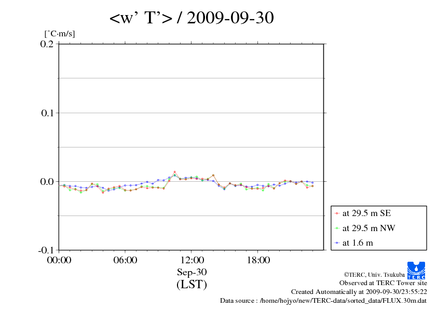Click the y-axis value -0.1
The height and width of the screenshot is (309, 437).
tap(46, 250)
